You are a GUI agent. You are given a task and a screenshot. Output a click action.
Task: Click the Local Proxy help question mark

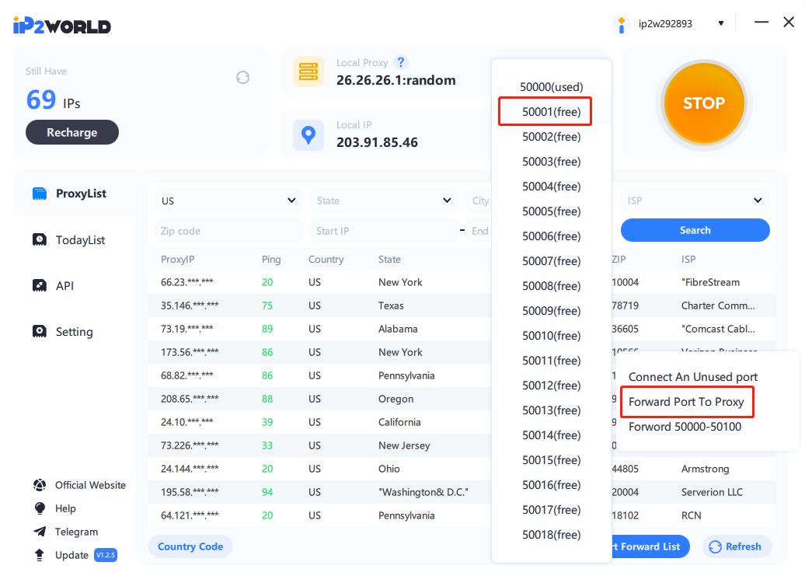tap(401, 62)
